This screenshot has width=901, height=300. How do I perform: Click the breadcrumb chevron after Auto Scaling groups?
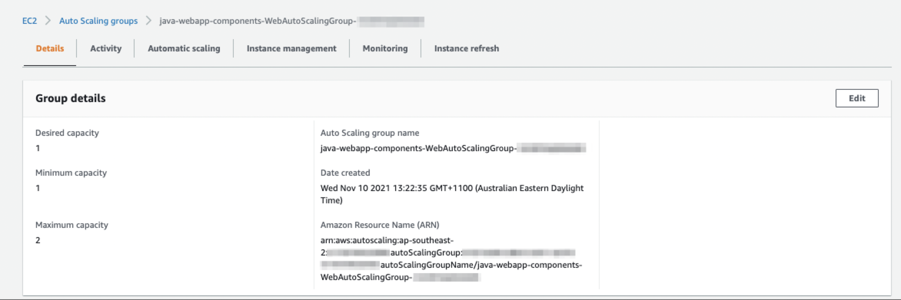tap(149, 21)
